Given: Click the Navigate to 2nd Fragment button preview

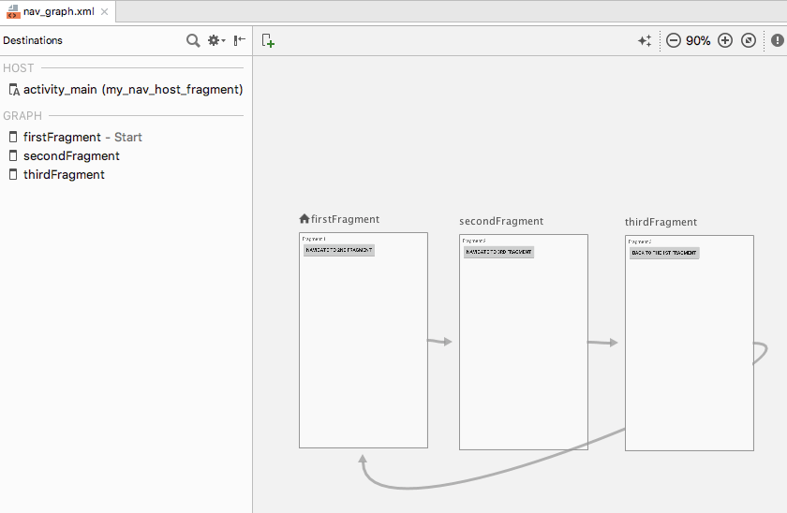Looking at the screenshot, I should click(x=339, y=250).
